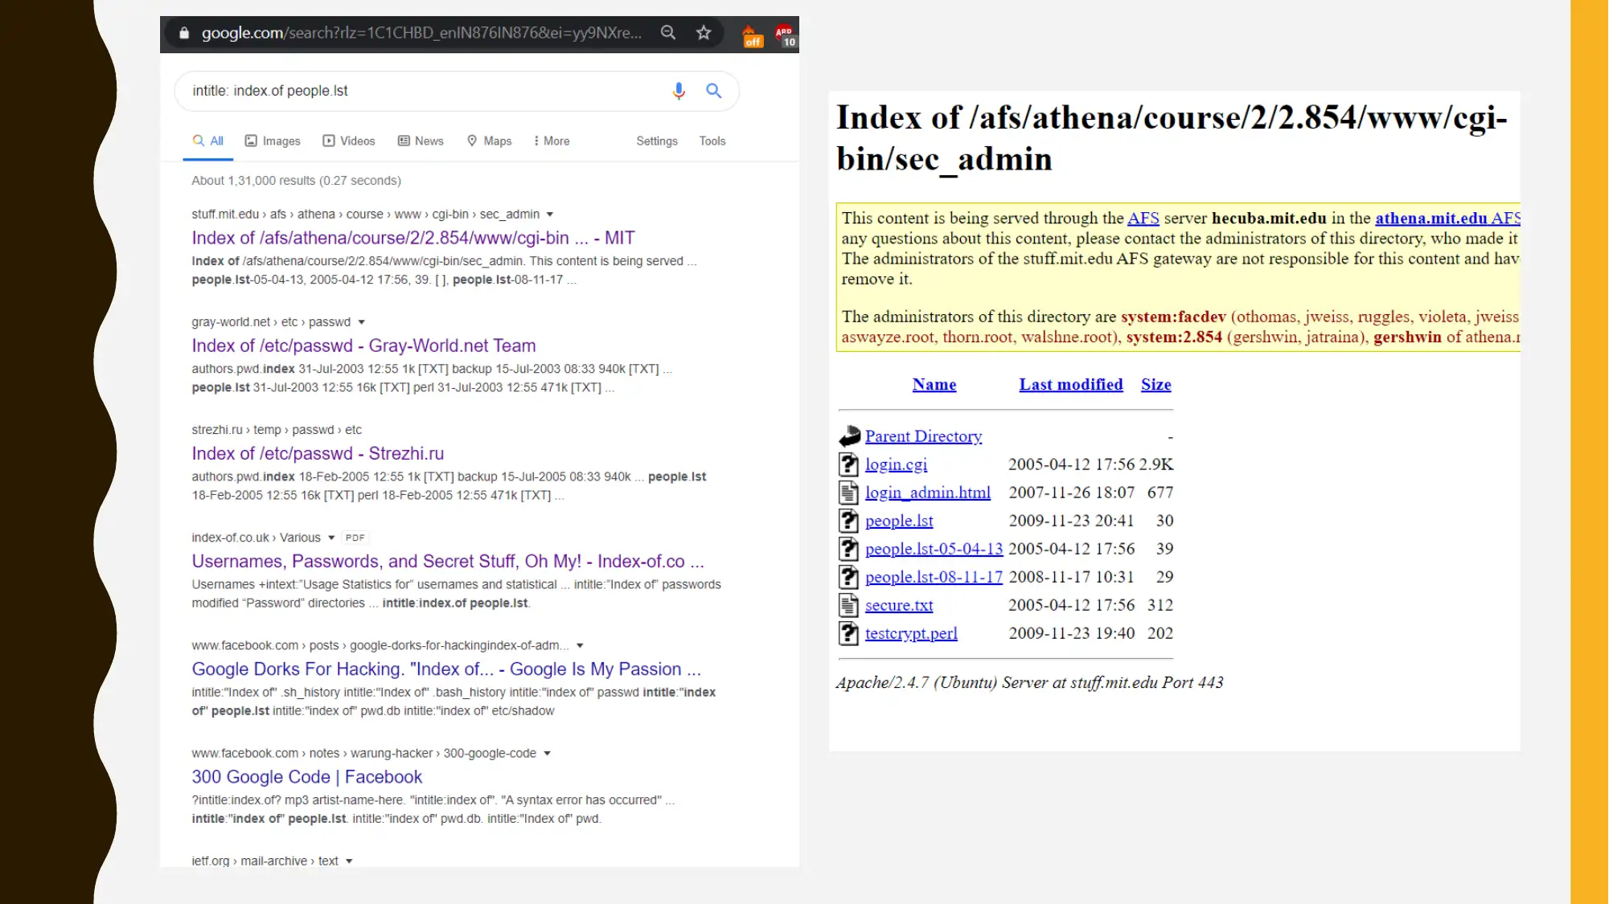Open MIT Index of /afs/athena result

point(413,238)
